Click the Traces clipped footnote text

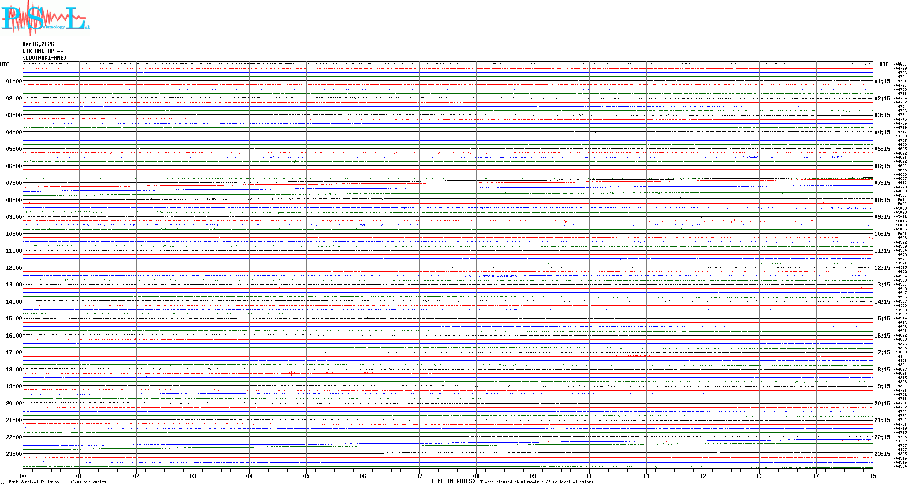pos(536,482)
